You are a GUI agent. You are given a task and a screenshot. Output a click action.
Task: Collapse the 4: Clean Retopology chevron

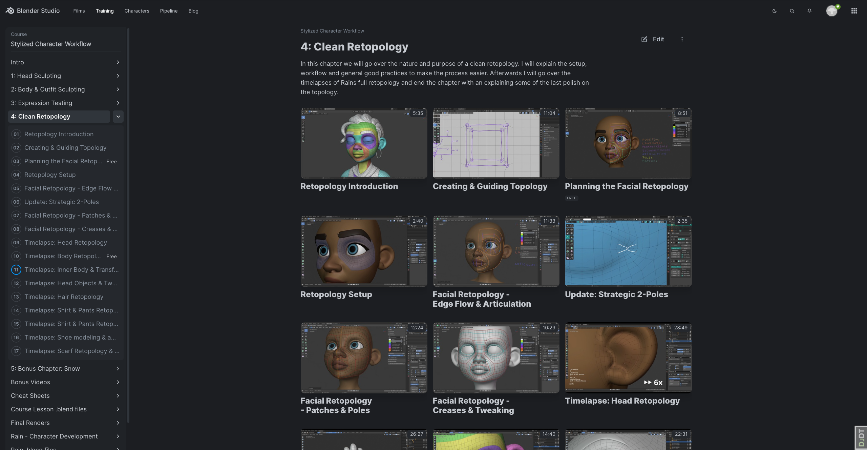click(118, 117)
